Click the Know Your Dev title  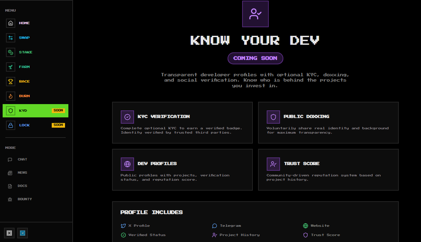(255, 41)
